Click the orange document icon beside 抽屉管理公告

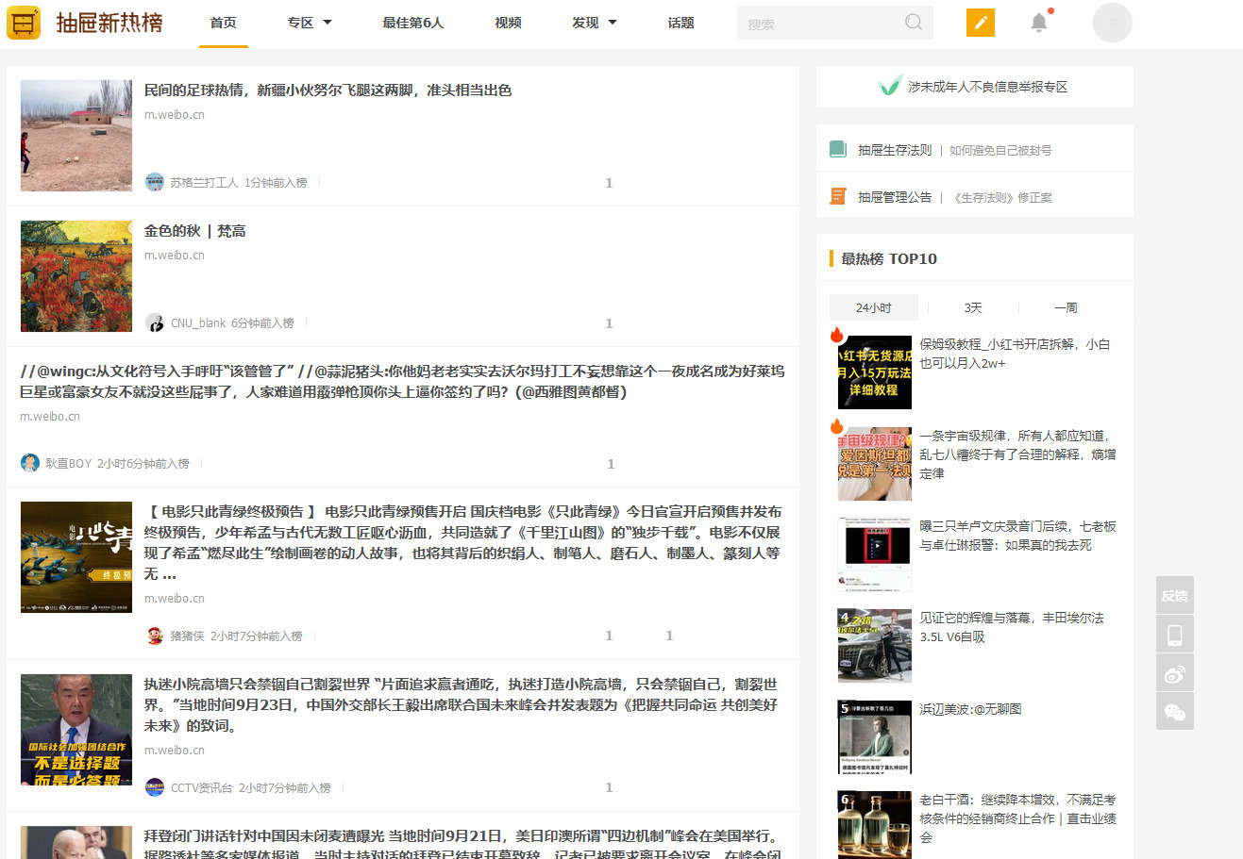coord(838,196)
